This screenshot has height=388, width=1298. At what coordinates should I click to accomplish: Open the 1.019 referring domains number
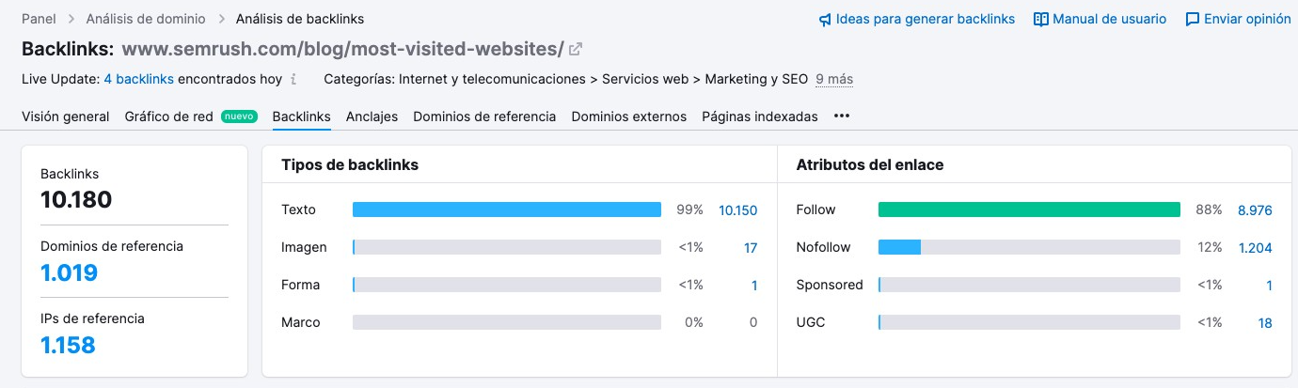click(x=70, y=273)
